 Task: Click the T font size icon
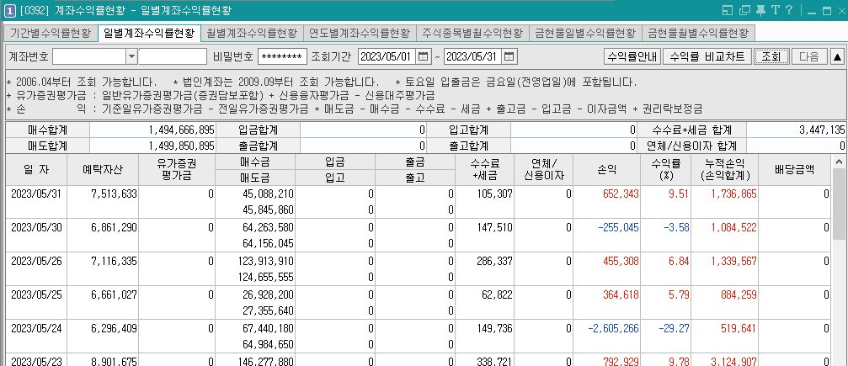pos(774,10)
